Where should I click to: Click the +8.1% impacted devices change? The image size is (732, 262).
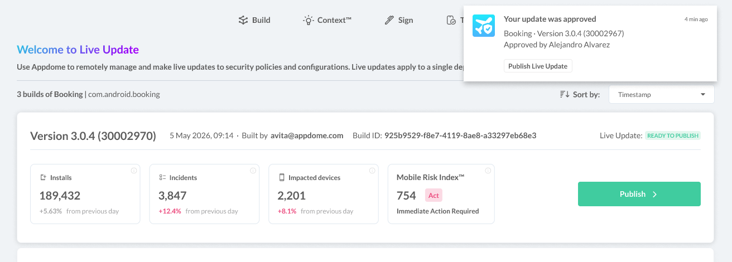(287, 211)
